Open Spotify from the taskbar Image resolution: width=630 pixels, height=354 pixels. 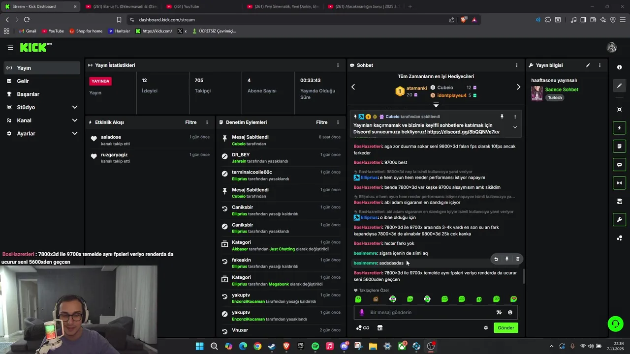pos(315,346)
